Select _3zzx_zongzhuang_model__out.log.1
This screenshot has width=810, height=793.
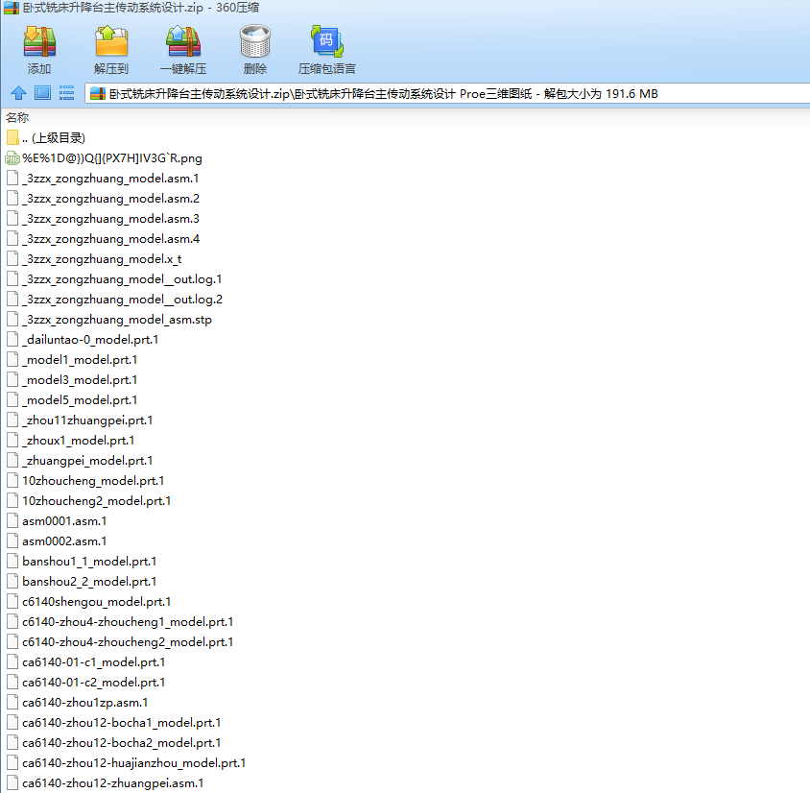click(114, 279)
